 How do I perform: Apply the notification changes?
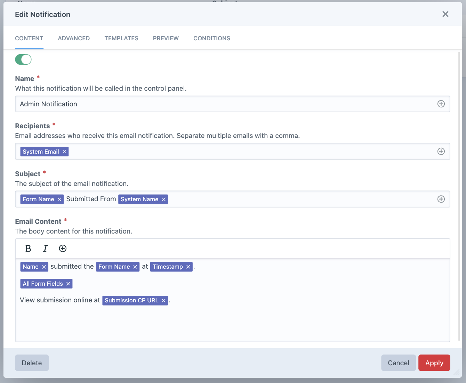434,362
